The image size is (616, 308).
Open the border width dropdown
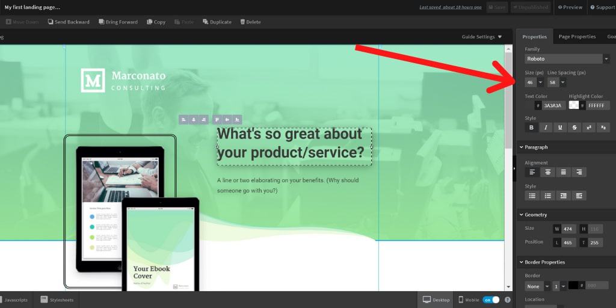click(x=559, y=286)
